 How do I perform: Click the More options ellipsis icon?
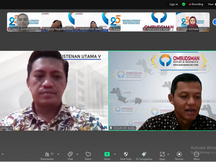pos(196,155)
